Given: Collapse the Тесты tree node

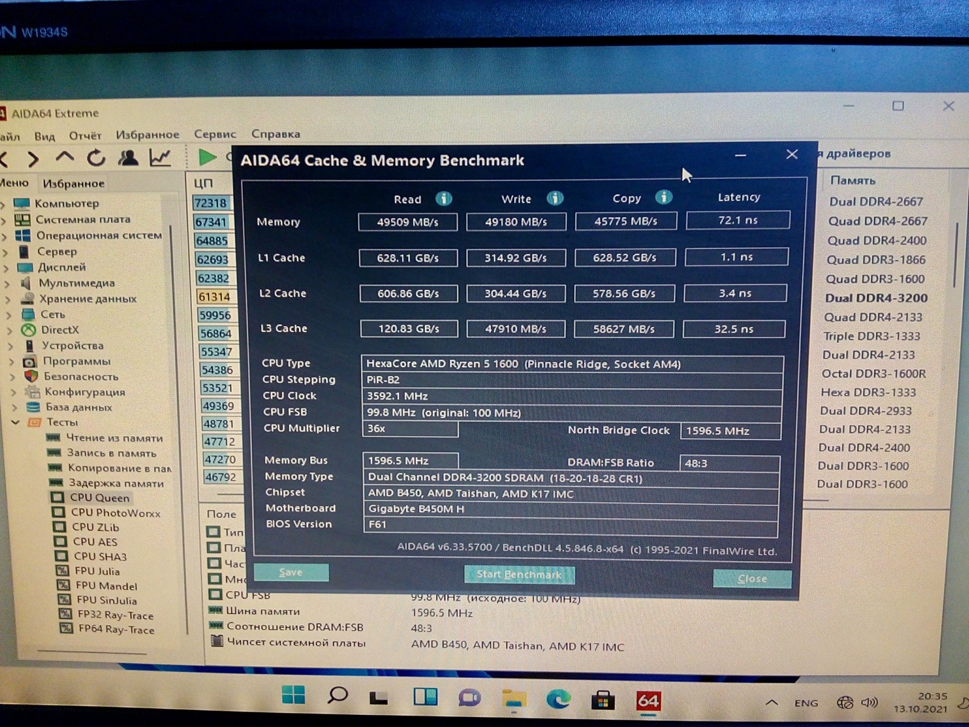Looking at the screenshot, I should pos(15,422).
